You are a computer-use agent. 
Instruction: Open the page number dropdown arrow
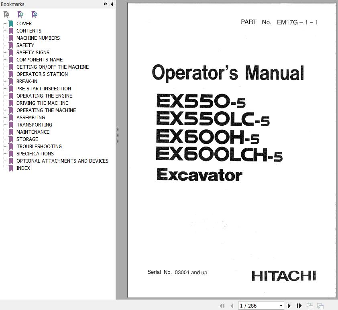point(281,306)
